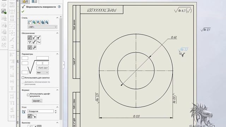Open the Нет lay direction dropdown
Viewport: 226px width, 127px height.
click(42, 73)
